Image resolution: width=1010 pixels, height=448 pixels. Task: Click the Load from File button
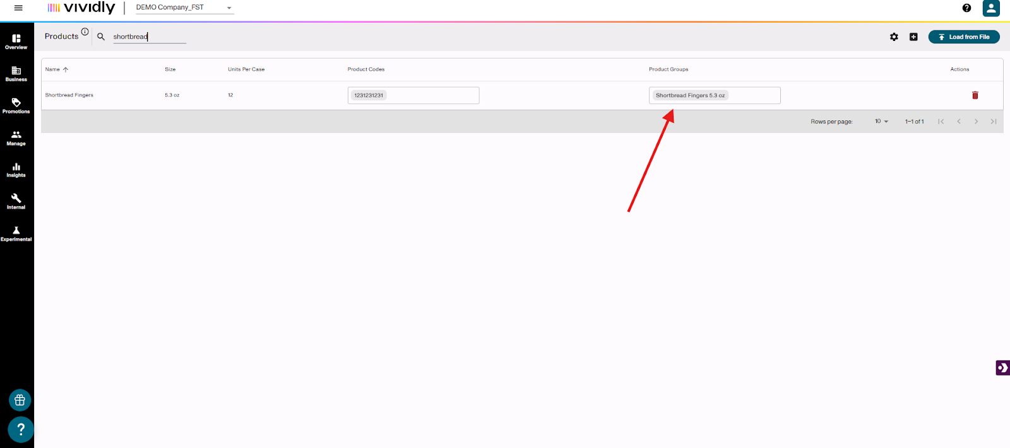tap(963, 37)
